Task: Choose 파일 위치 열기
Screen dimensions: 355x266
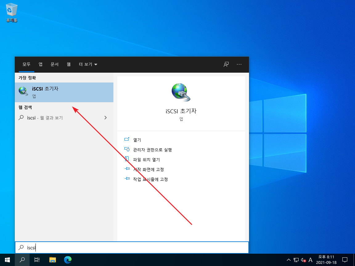Action: 146,159
